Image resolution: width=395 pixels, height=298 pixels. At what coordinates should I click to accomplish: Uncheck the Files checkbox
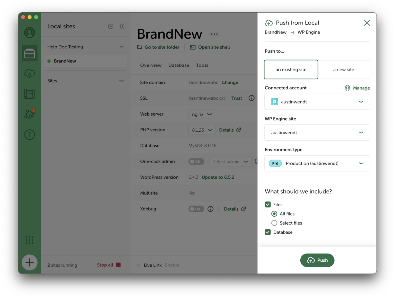tap(268, 205)
